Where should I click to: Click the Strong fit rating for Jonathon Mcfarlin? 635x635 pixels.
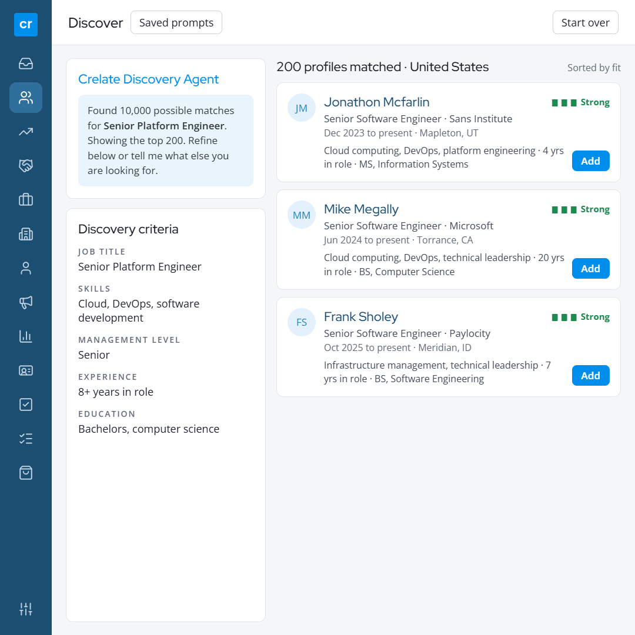coord(581,102)
